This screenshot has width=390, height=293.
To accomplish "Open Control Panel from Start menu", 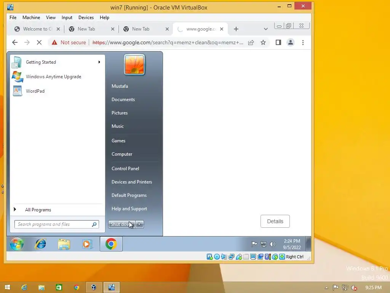I will 125,169.
